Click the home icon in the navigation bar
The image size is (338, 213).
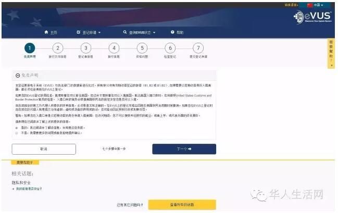[46, 32]
